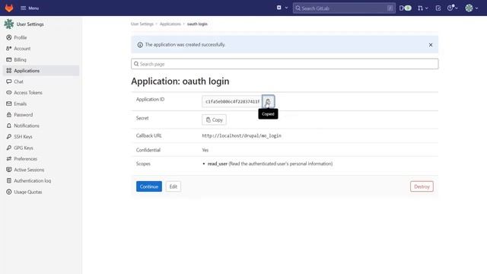487x274 pixels.
Task: Open the to-do list icon
Action: coord(438,8)
